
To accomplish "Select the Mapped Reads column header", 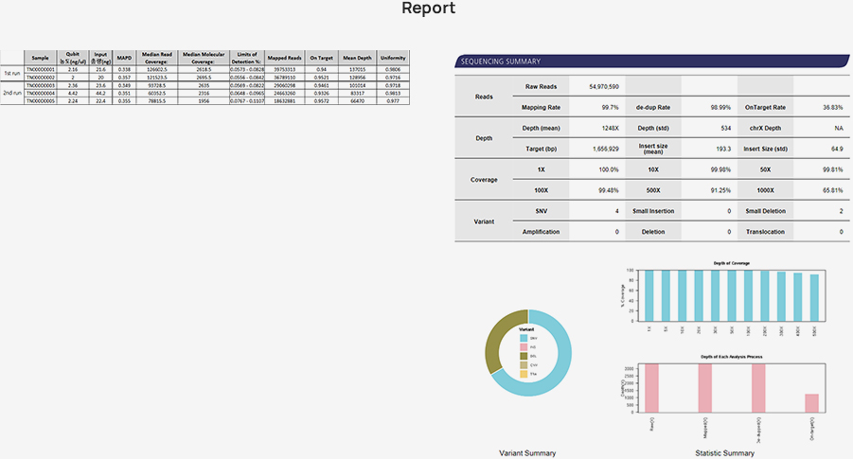I will tap(285, 58).
